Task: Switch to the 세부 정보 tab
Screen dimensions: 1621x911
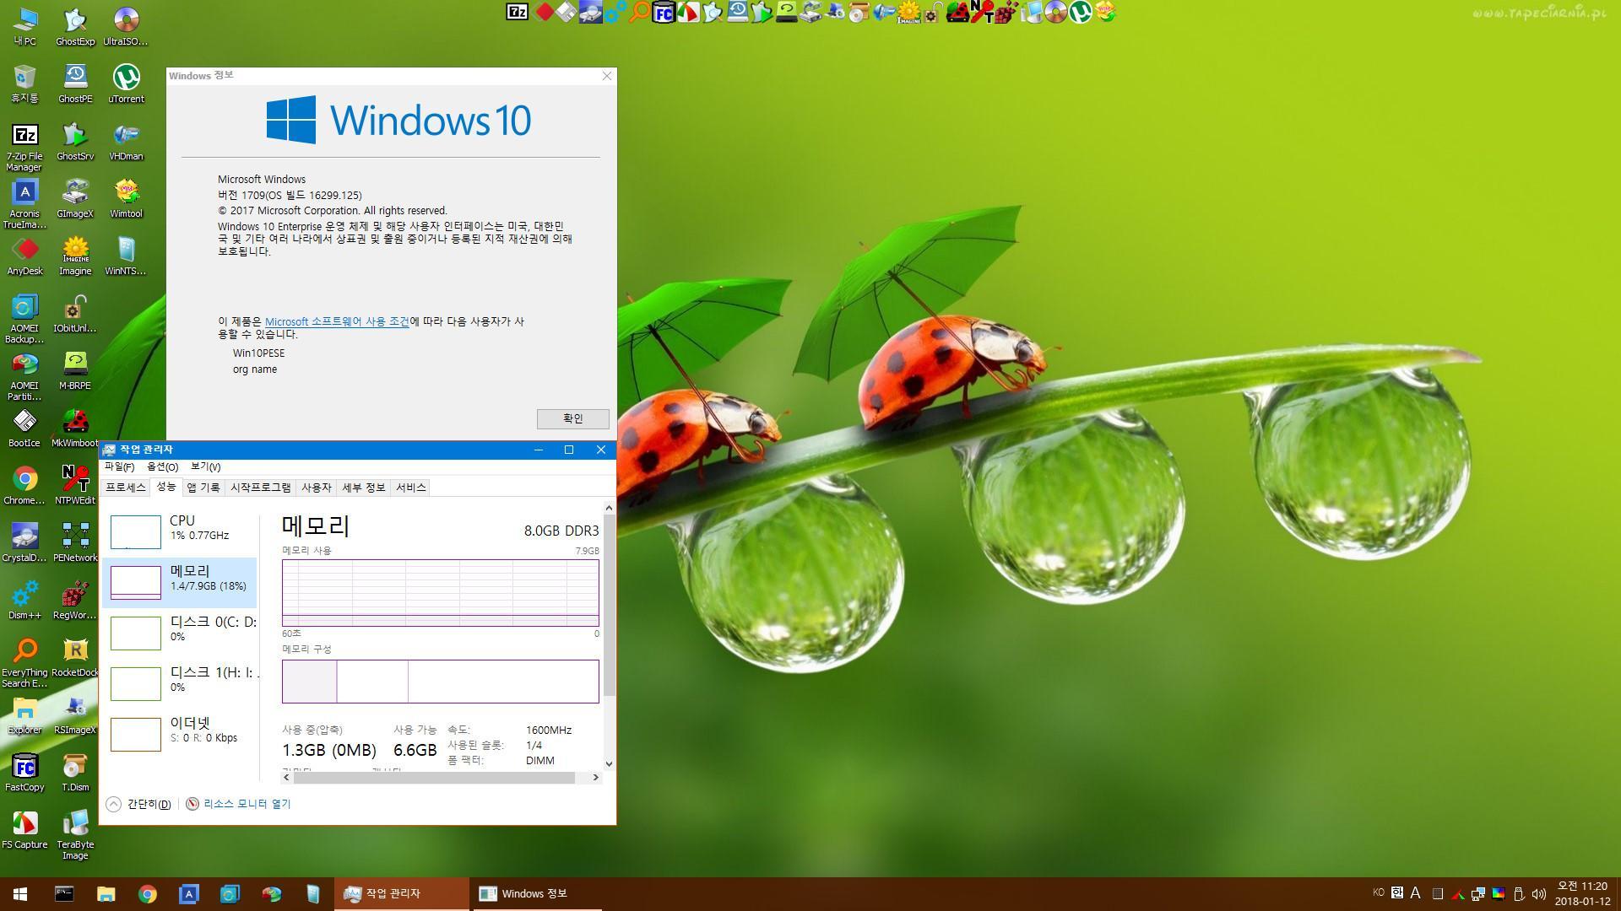Action: click(x=364, y=488)
